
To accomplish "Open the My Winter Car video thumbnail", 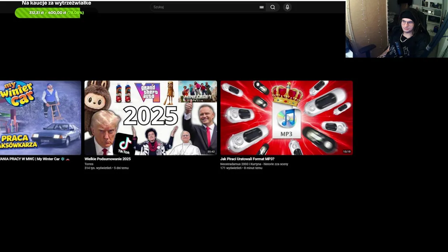I will (40, 118).
